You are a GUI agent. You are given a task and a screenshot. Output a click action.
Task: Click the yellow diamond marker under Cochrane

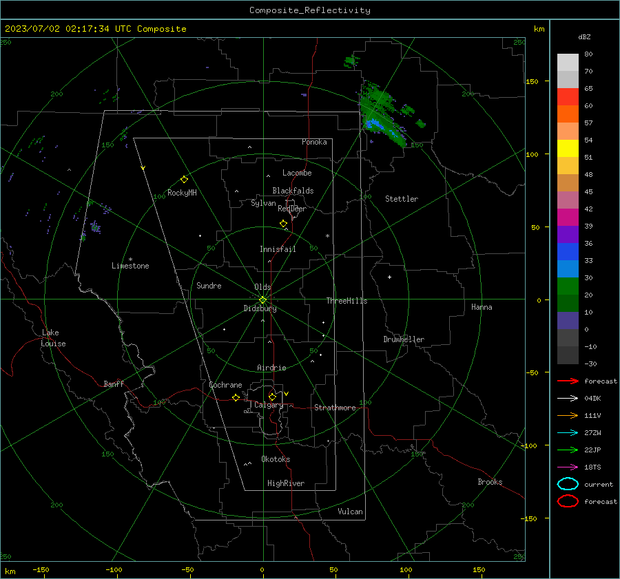click(x=236, y=397)
